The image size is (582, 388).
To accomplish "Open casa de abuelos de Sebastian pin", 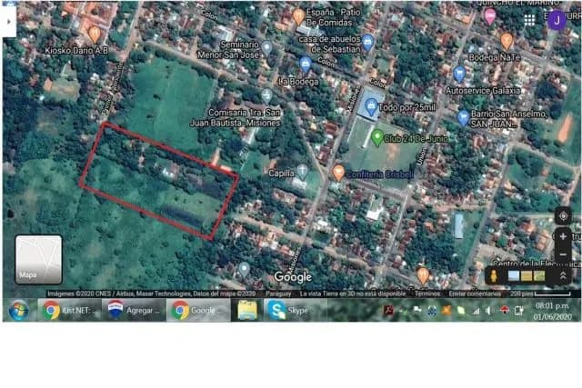I will (x=367, y=43).
